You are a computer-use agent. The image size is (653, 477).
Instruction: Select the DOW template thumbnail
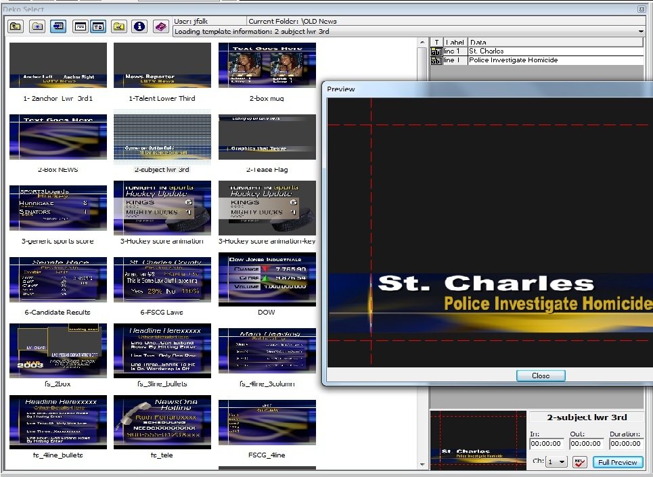click(x=267, y=279)
